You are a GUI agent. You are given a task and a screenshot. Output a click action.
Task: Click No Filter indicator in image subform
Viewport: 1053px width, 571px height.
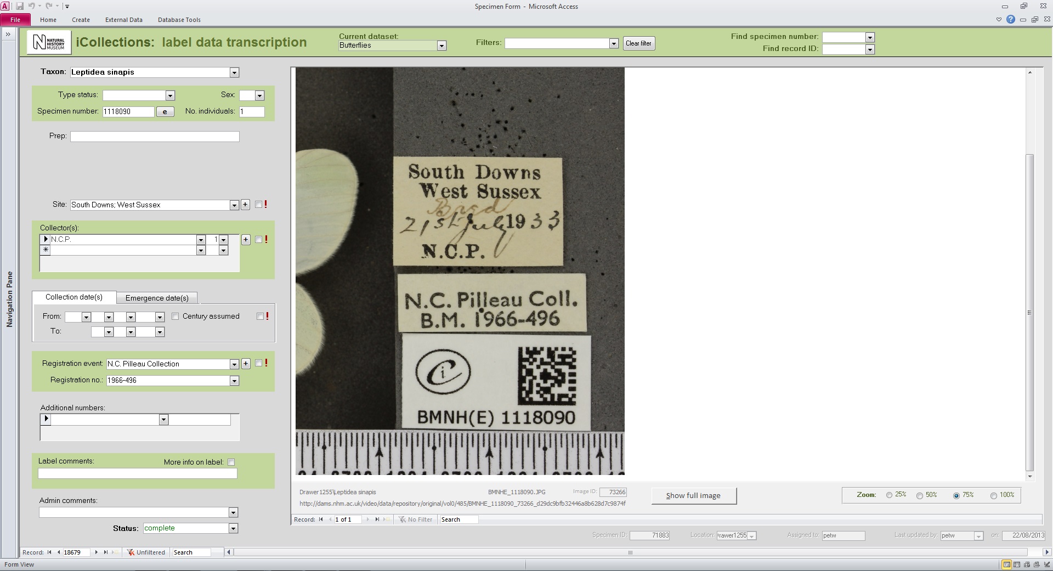415,519
